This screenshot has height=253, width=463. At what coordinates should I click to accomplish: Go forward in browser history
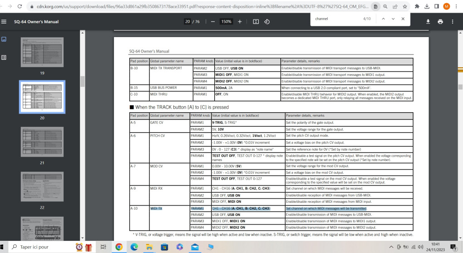[10, 6]
